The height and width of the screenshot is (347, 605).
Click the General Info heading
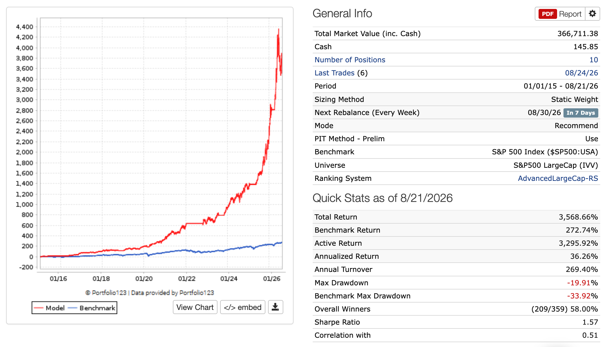click(342, 13)
